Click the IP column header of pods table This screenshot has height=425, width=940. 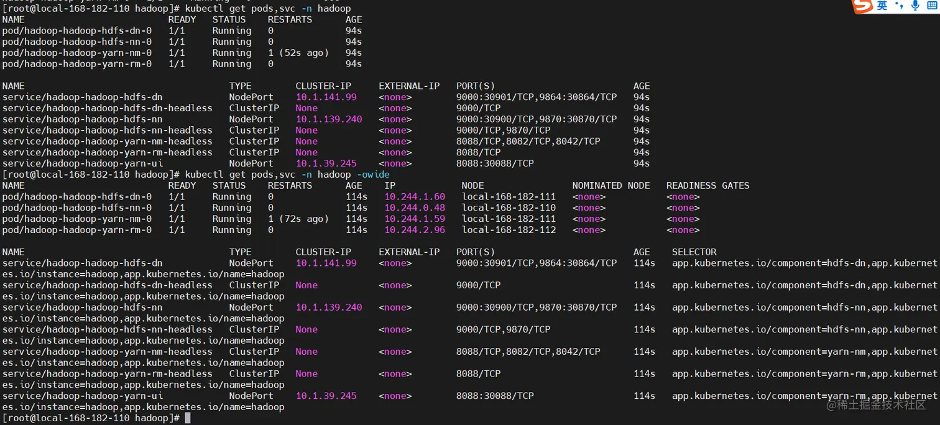coord(390,186)
